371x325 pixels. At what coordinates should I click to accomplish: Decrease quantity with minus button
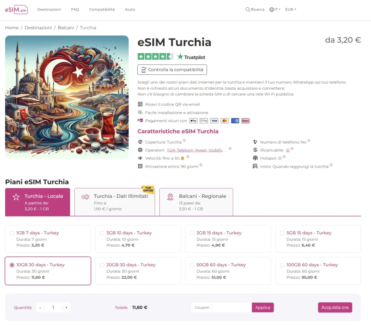pos(40,308)
